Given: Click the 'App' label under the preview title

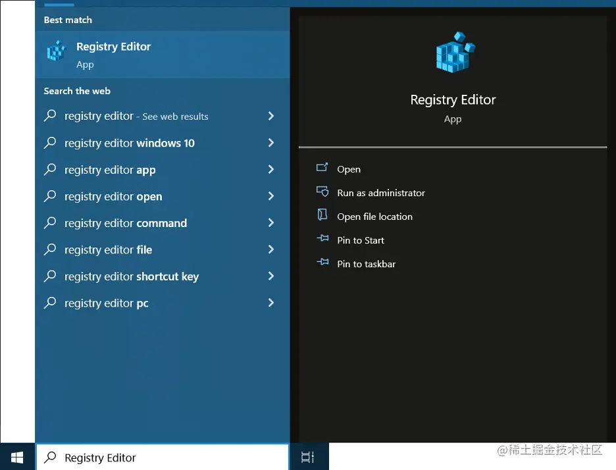Looking at the screenshot, I should [453, 119].
